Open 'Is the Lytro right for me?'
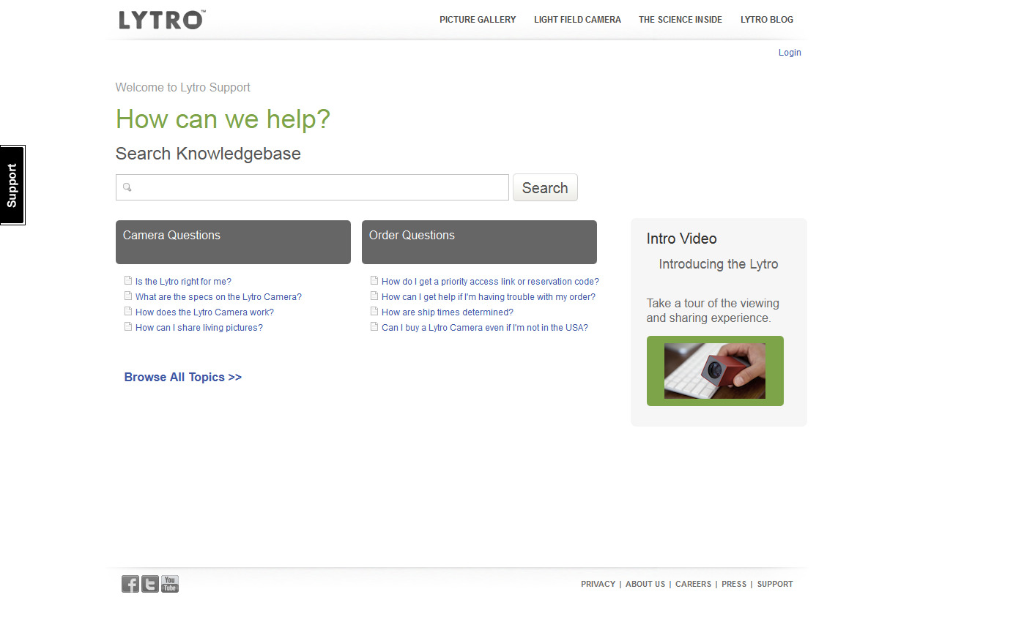The height and width of the screenshot is (630, 1016). point(183,282)
